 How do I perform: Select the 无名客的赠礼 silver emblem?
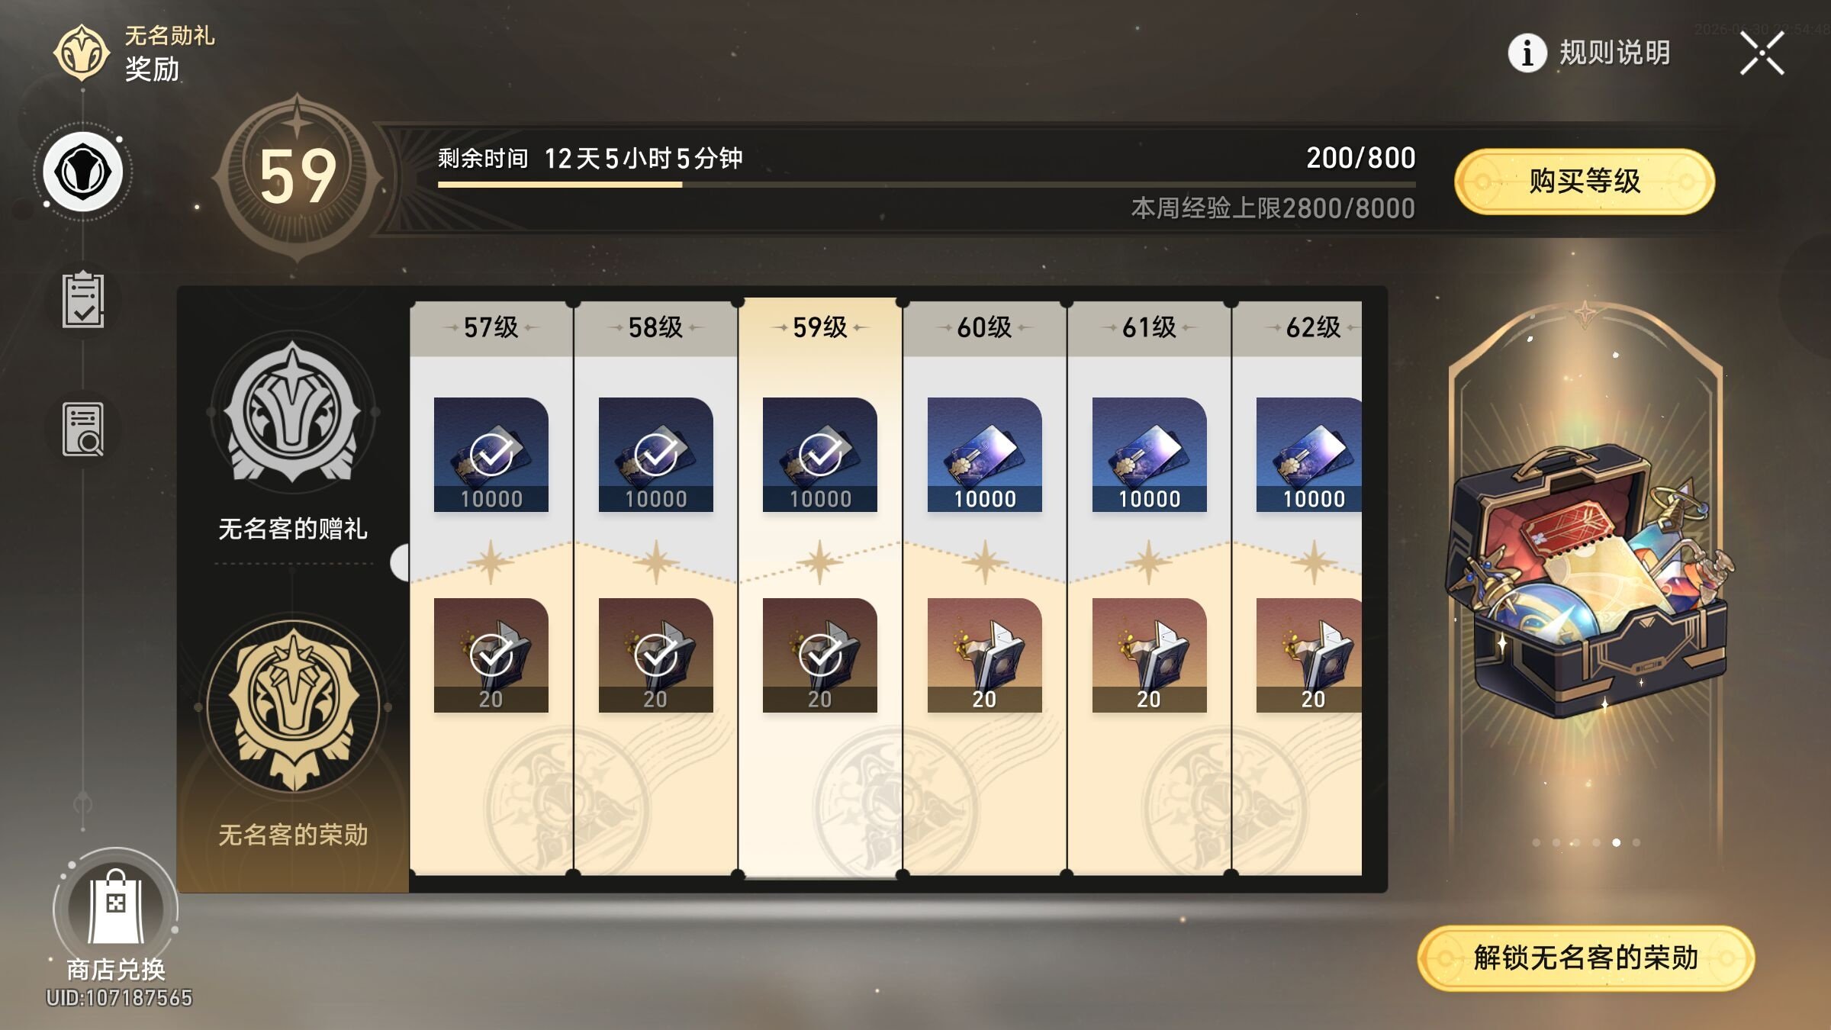tap(293, 412)
